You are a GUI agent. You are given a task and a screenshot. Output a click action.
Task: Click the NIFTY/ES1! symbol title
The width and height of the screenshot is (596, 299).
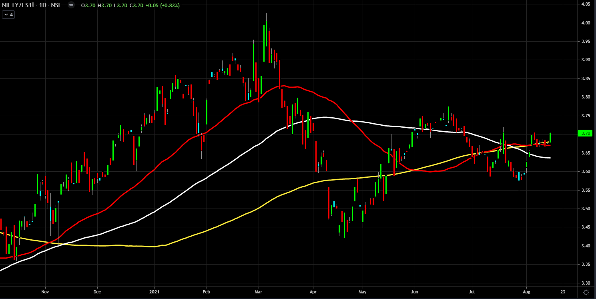(19, 6)
